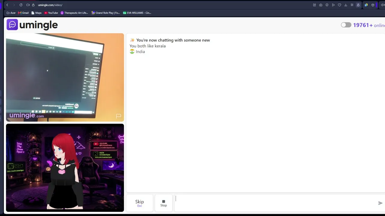This screenshot has width=385, height=216.
Task: Click "You're now chatting with someone new" text
Action: [173, 40]
